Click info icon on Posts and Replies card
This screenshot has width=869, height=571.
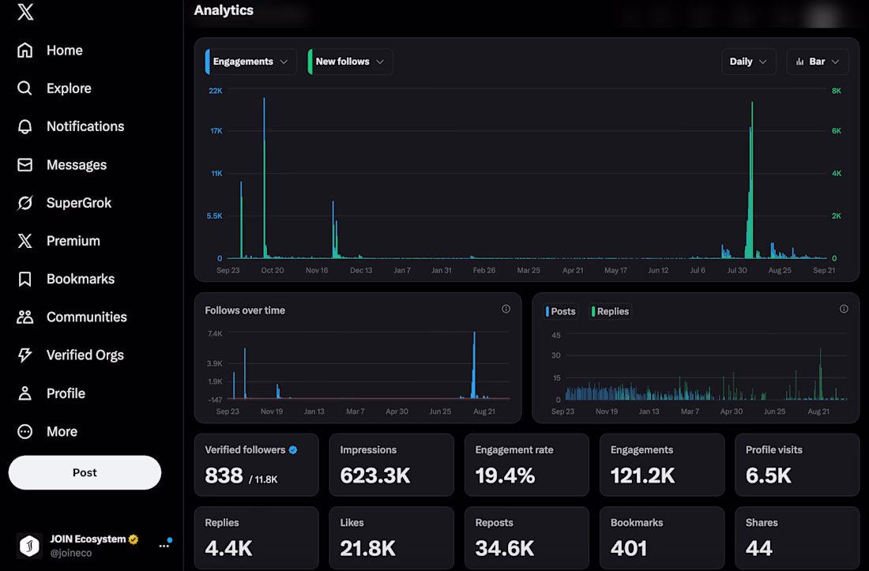[844, 309]
